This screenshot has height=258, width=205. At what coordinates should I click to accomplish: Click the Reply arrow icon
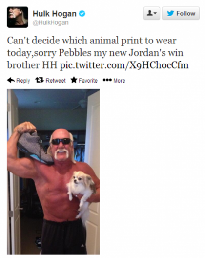pyautogui.click(x=11, y=80)
